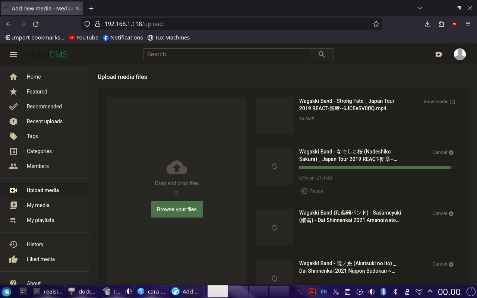Screen dimensions: 477x298
Task: Open Recommended in sidebar
Action: pos(45,107)
